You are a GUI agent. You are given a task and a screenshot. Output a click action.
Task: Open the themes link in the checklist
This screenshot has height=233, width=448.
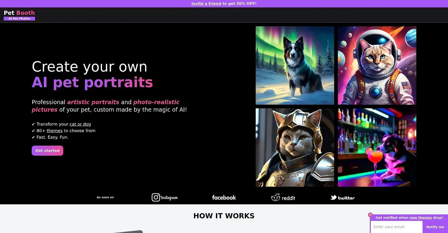pyautogui.click(x=54, y=130)
